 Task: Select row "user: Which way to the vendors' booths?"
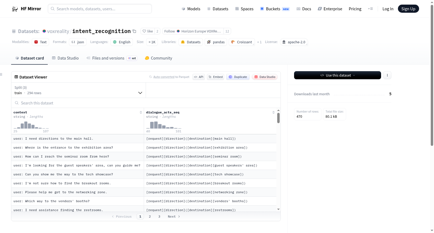(144, 201)
